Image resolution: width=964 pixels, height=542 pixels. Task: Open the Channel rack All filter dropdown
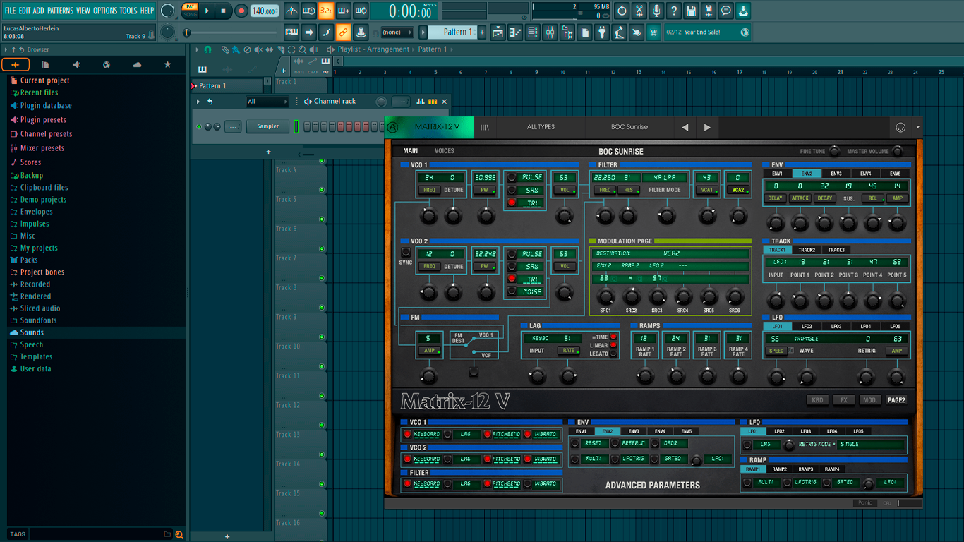tap(267, 102)
